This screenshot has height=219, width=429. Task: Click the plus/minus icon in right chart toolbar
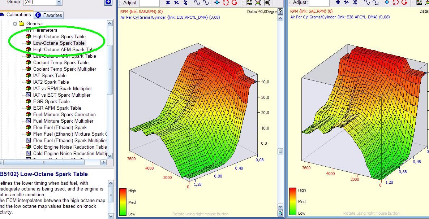(347, 3)
